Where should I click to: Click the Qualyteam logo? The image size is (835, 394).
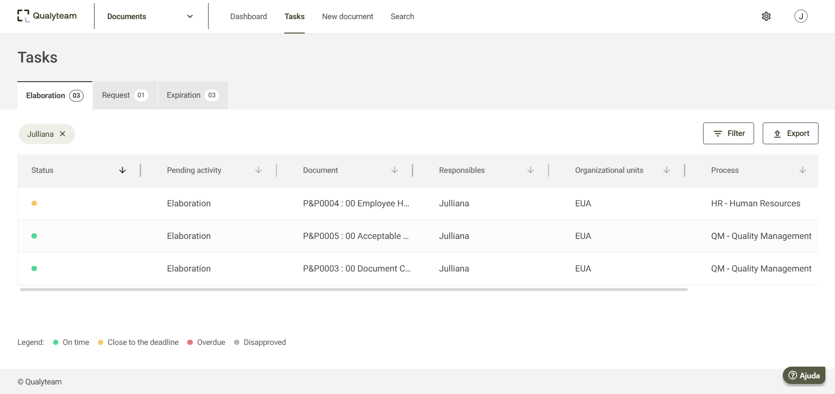coord(47,16)
